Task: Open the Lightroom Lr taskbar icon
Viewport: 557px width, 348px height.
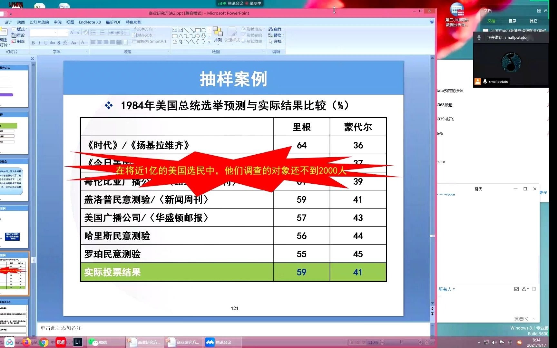Action: 78,342
